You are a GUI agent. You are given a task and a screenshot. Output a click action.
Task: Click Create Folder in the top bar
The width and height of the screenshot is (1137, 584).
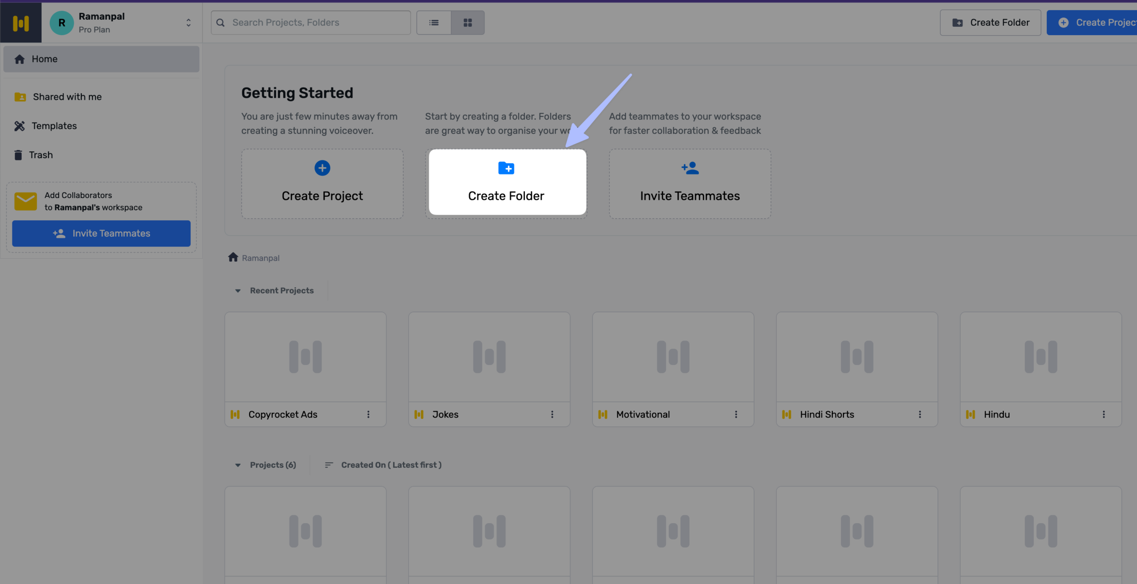(x=990, y=23)
